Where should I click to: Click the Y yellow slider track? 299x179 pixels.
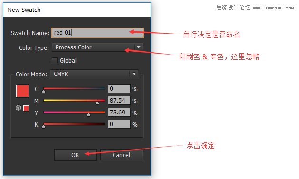tap(74, 112)
